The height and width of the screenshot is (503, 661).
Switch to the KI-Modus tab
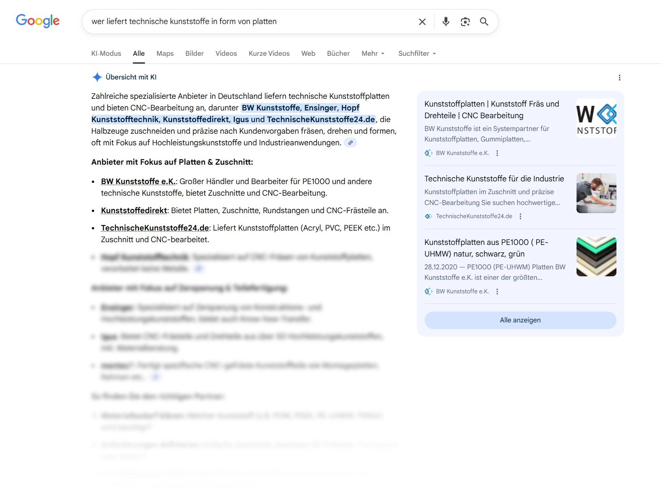pyautogui.click(x=106, y=53)
